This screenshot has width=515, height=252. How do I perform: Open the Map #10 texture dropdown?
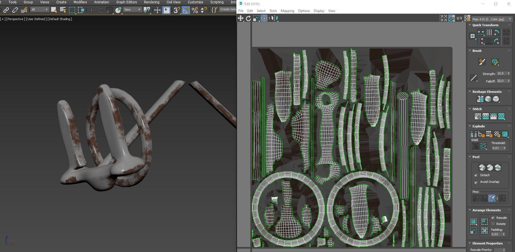492,19
